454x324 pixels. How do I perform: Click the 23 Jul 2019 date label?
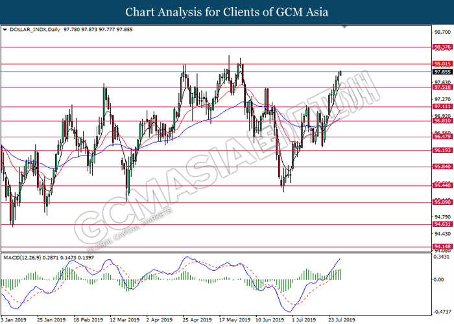tap(342, 319)
